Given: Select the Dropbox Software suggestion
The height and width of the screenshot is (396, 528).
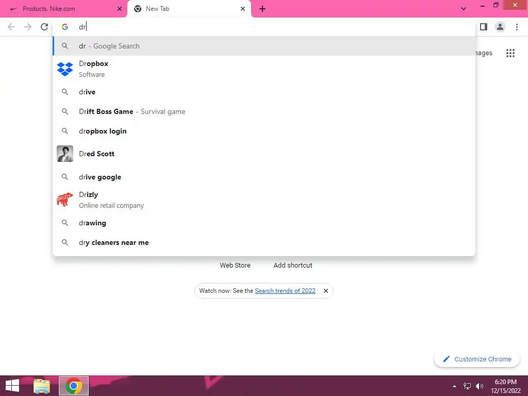Looking at the screenshot, I should 264,69.
